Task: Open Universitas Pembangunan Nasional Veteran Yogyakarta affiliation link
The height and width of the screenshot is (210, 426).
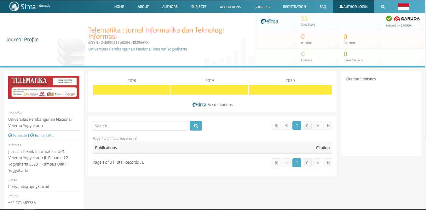Action: 138,49
